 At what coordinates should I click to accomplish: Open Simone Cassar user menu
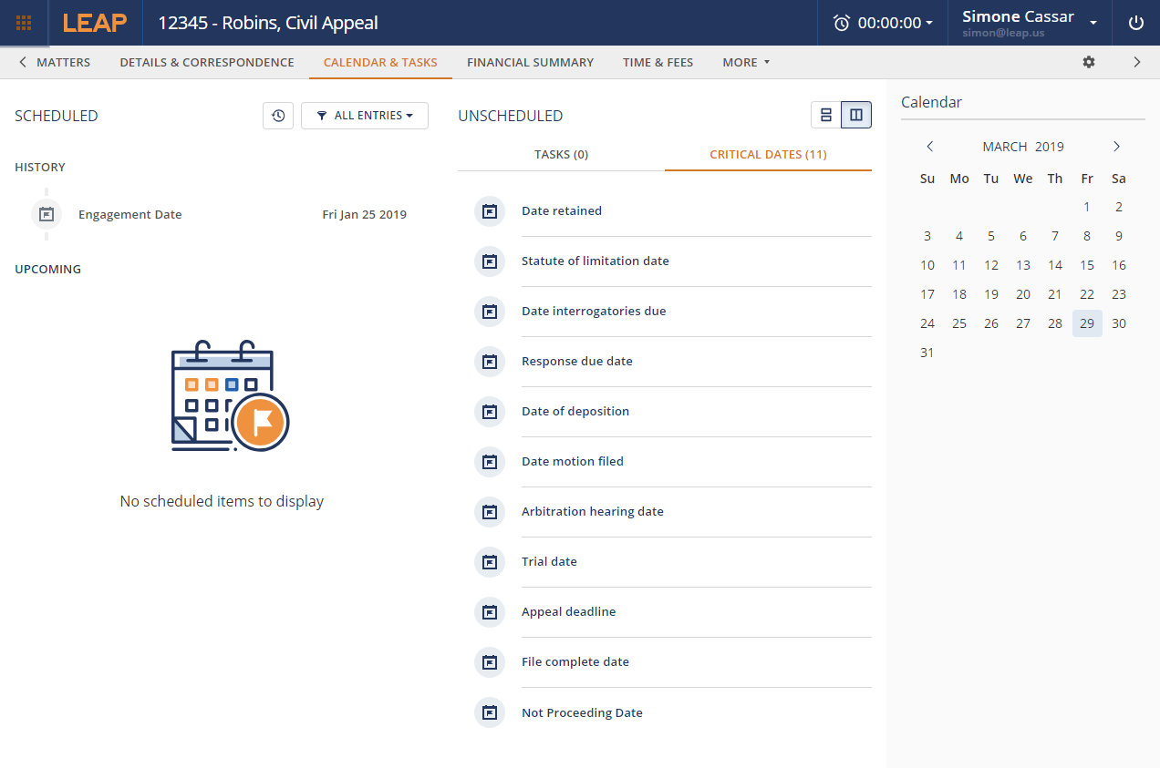tap(1030, 23)
